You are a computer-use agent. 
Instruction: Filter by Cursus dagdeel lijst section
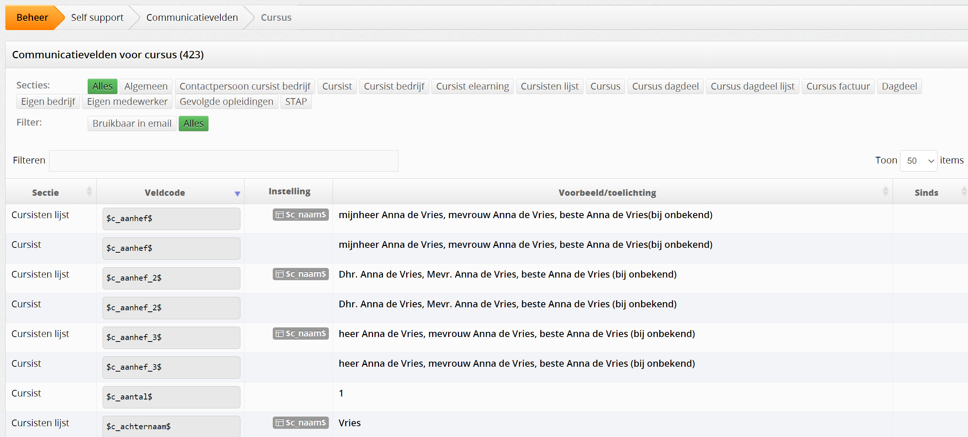click(752, 87)
